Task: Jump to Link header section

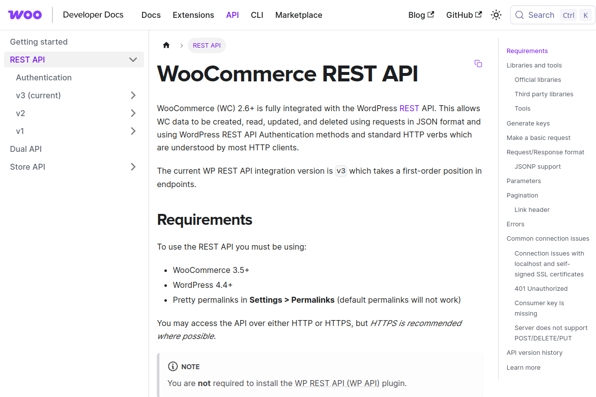Action: [x=532, y=209]
